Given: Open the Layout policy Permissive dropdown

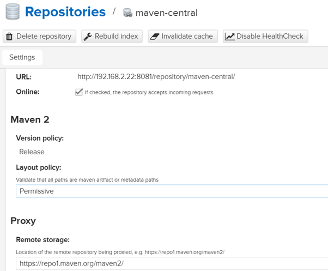Looking at the screenshot, I should (x=172, y=191).
